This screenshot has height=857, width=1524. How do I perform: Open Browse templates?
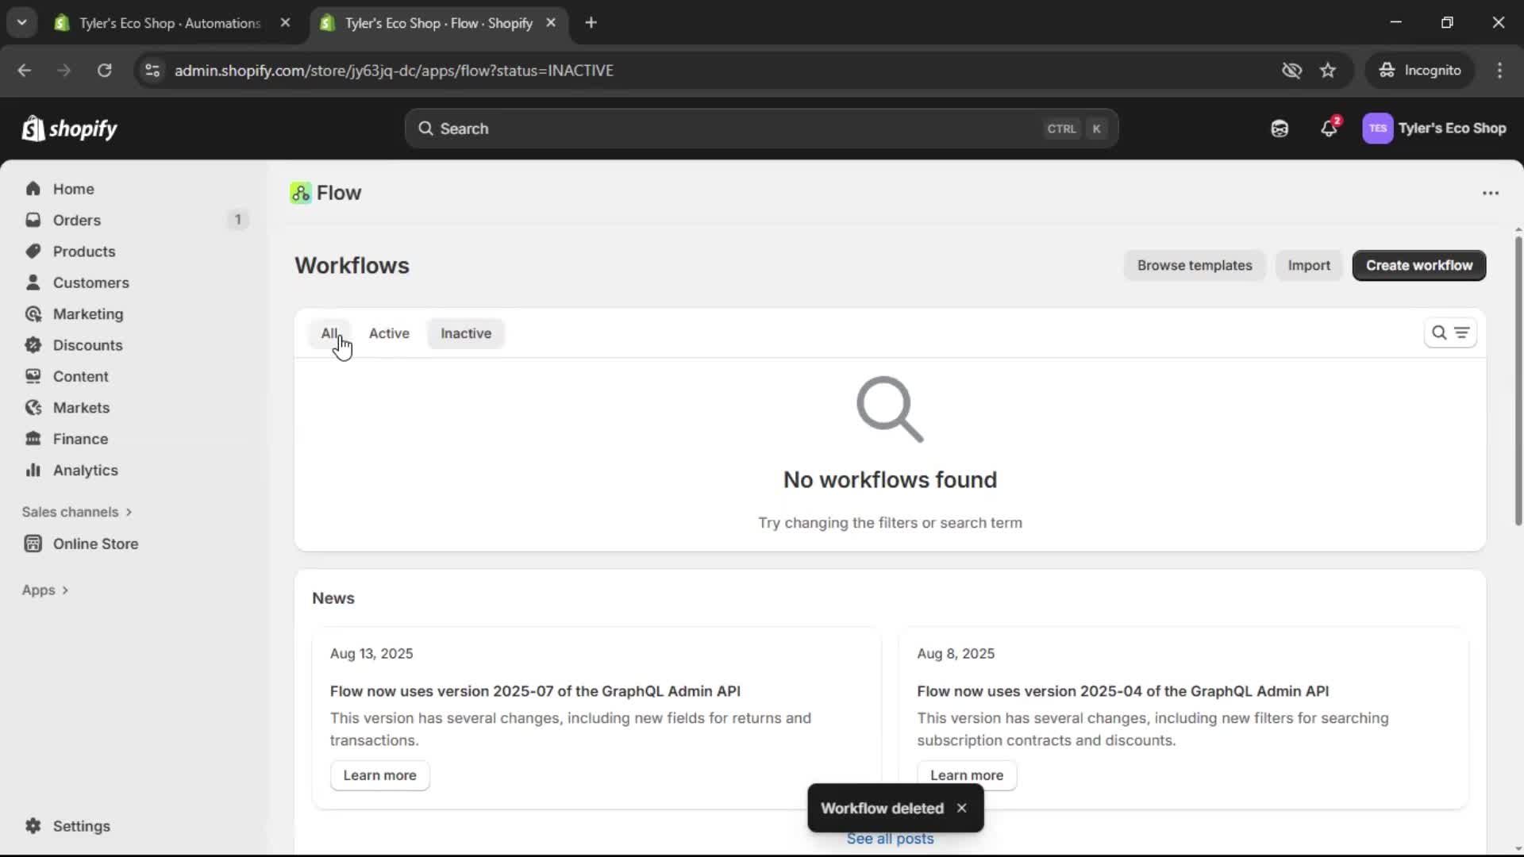[1194, 265]
